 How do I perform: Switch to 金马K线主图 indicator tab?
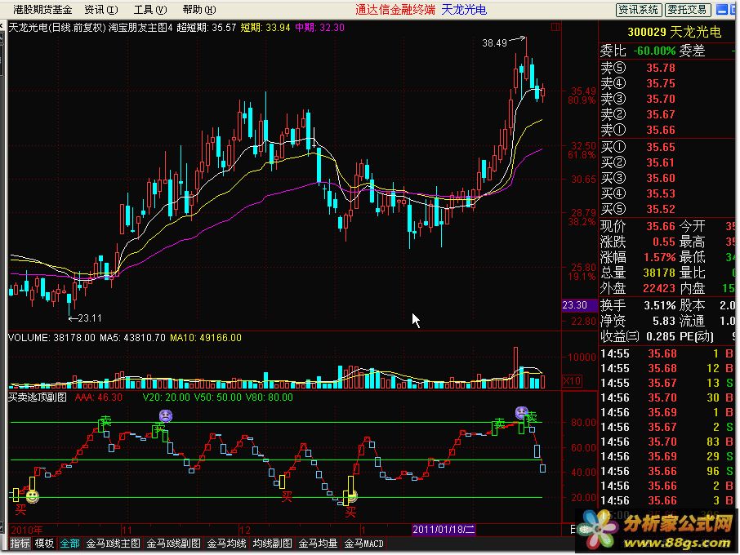pos(114,544)
